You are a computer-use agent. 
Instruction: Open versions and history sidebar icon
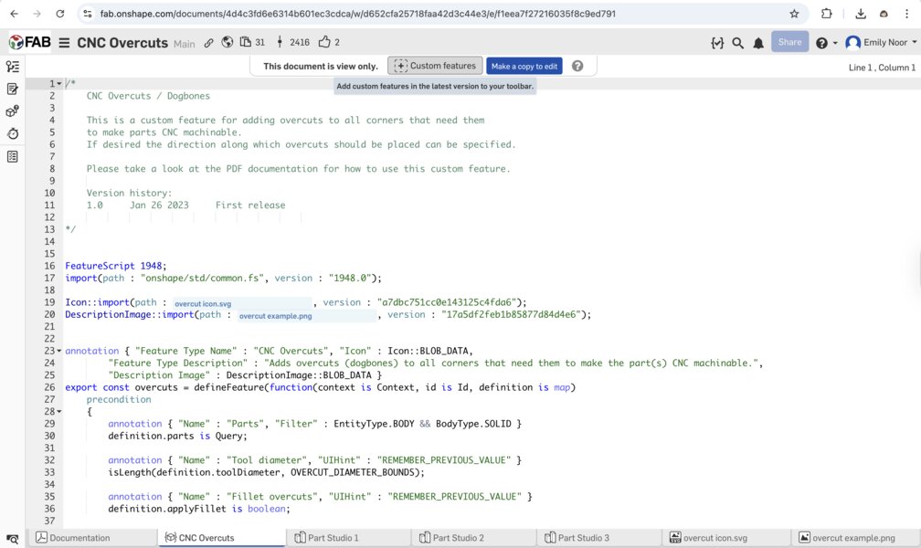point(13,67)
